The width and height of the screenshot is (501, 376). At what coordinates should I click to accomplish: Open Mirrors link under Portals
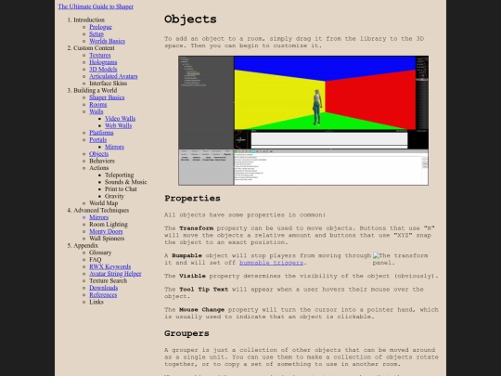114,147
